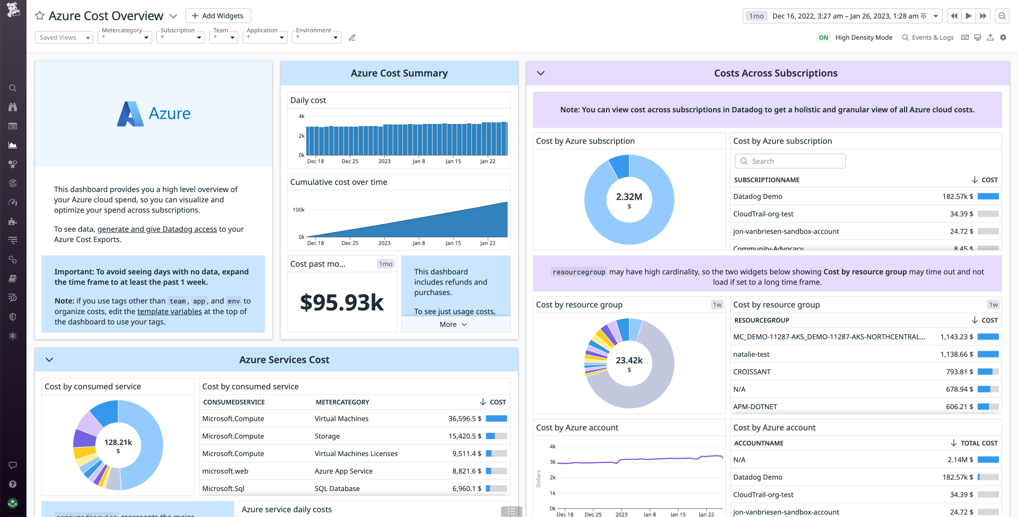Screen dimensions: 1018x517
Task: Open the Dashboards icon in the sidebar
Action: coord(13,145)
